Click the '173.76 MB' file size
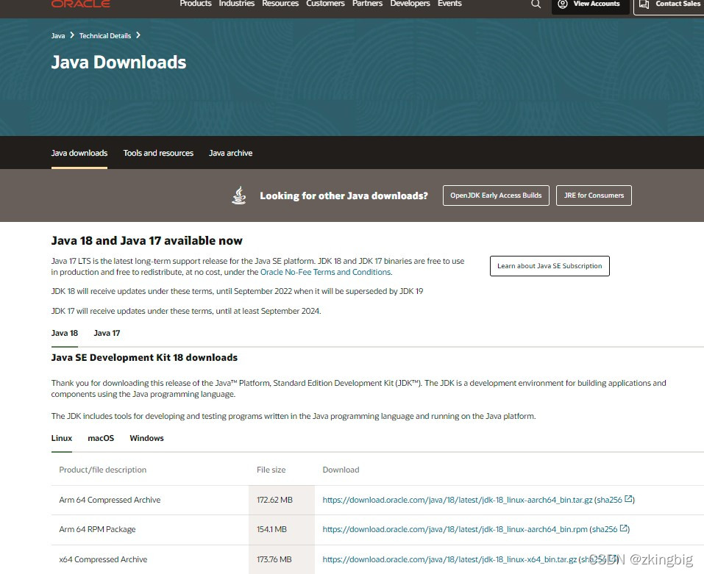The height and width of the screenshot is (574, 704). coord(274,559)
